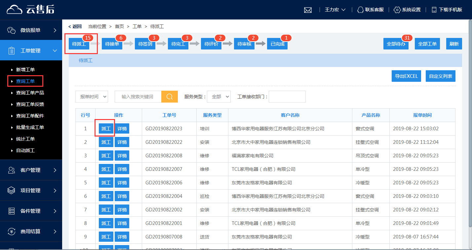Switch to the 待审核 status step
This screenshot has width=472, height=250.
tap(244, 44)
